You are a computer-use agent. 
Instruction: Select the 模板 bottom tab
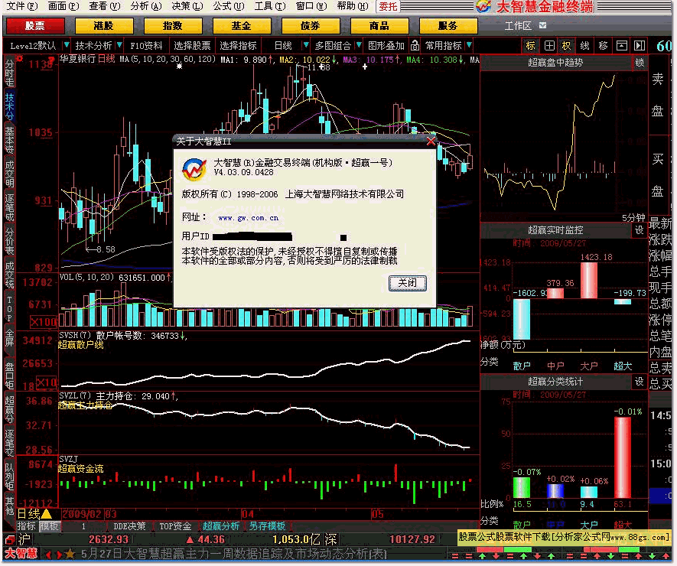tap(49, 526)
